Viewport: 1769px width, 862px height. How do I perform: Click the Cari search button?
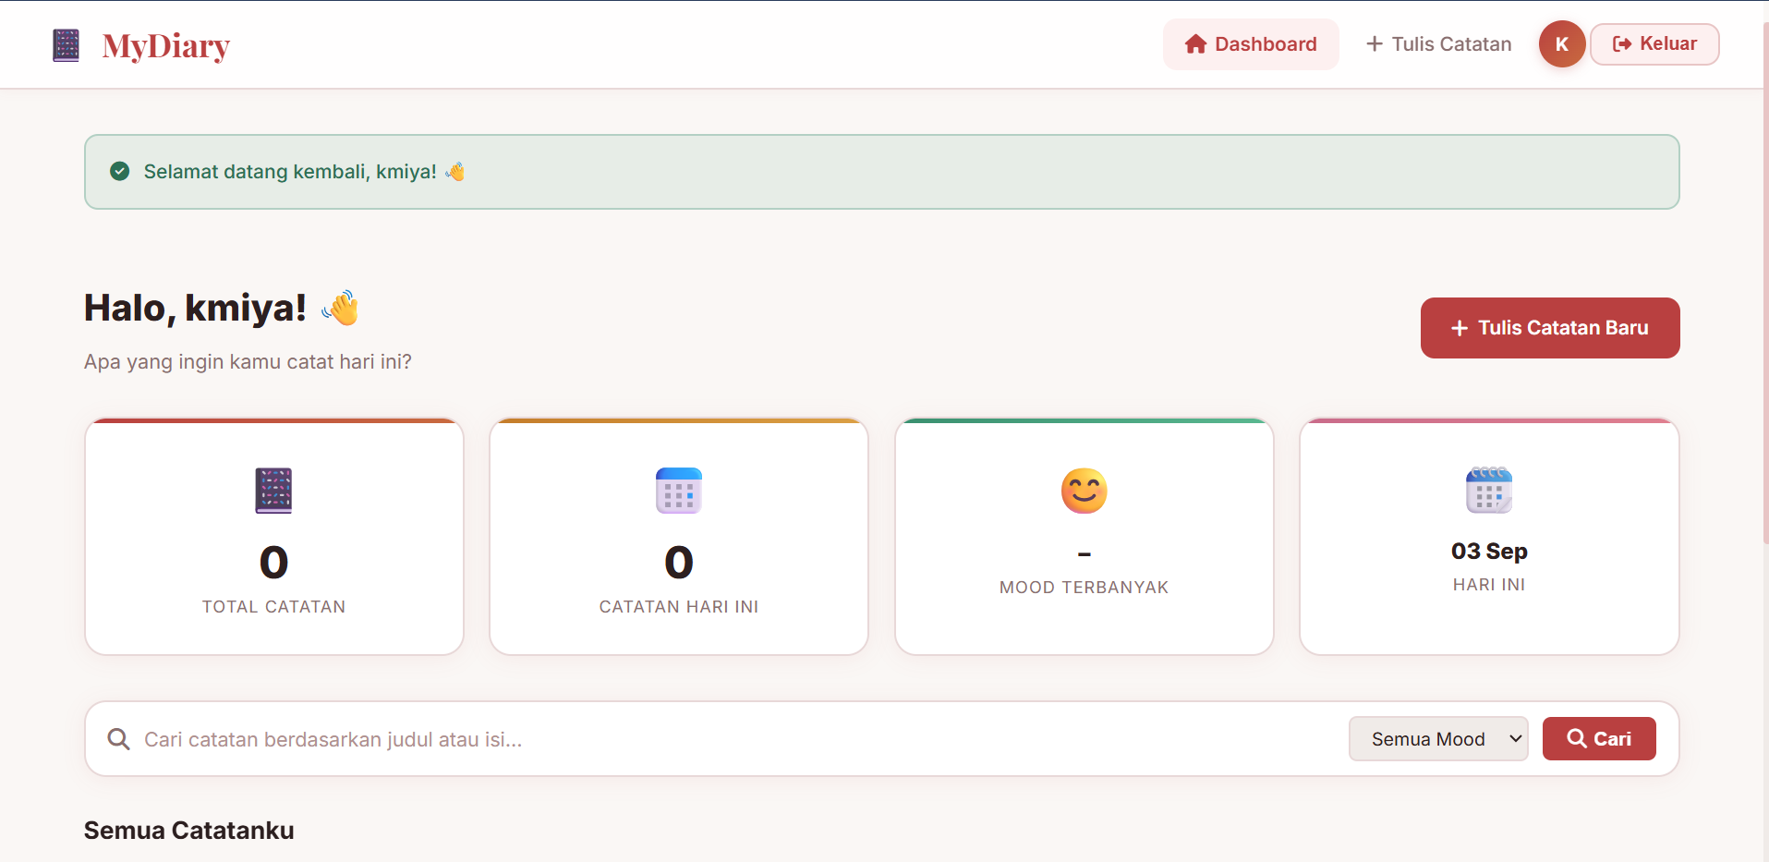point(1599,739)
